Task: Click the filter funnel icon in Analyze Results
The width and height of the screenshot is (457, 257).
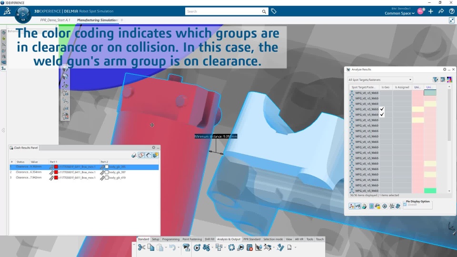Action: (x=436, y=79)
